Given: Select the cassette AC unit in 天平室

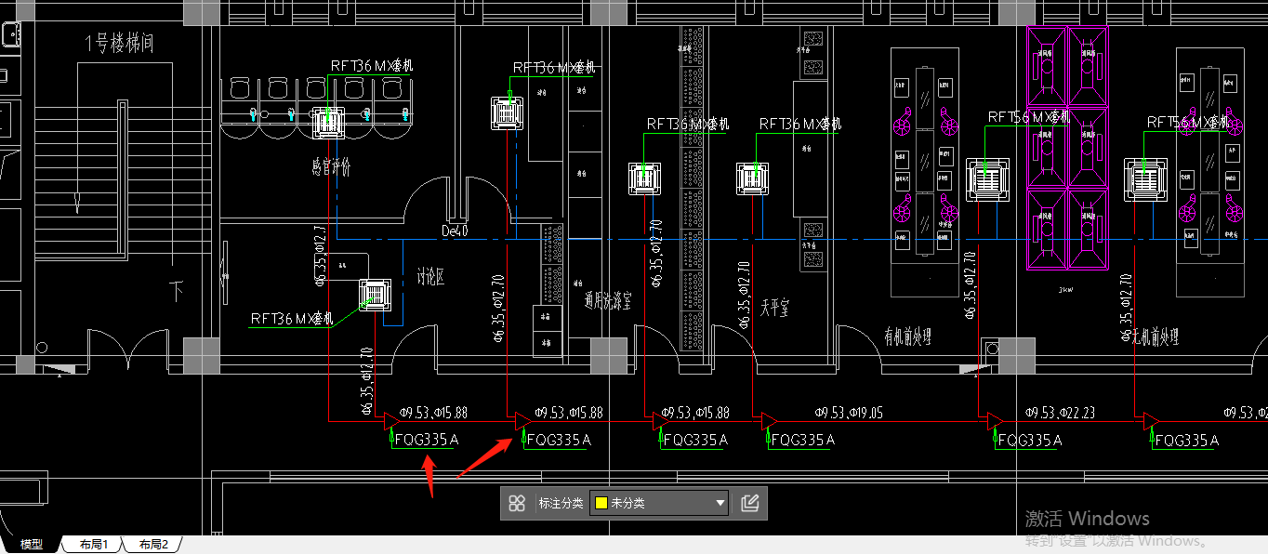Looking at the screenshot, I should tap(753, 178).
